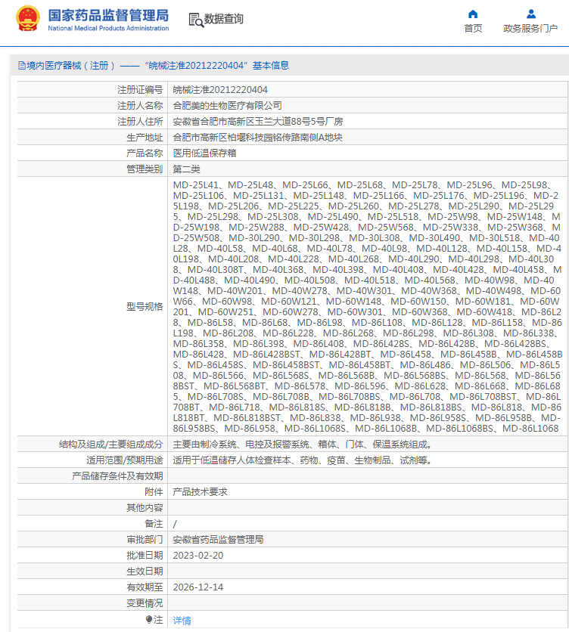Screen dimensions: 569x632
Task: Click the 产品技术要求 attachment text
Action: 201,491
